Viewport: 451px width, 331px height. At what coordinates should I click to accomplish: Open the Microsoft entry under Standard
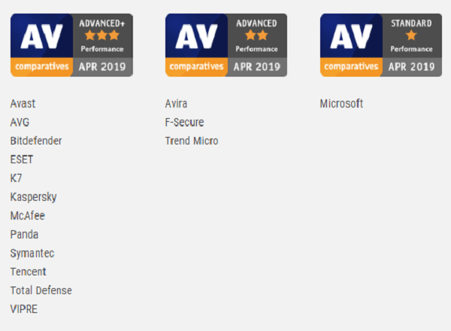341,104
